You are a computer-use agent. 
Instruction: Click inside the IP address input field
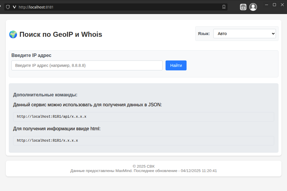[87, 65]
